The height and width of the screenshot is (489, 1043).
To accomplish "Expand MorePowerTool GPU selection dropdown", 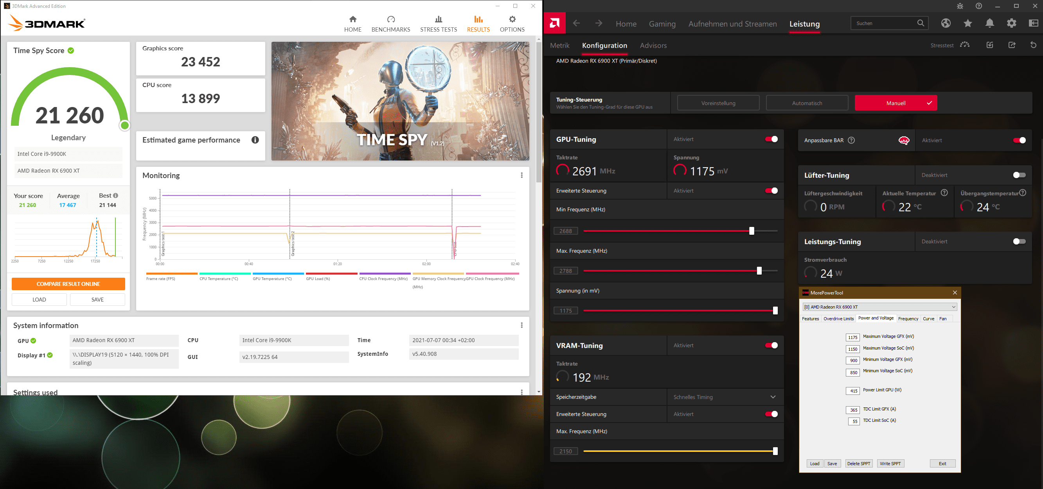I will [953, 307].
